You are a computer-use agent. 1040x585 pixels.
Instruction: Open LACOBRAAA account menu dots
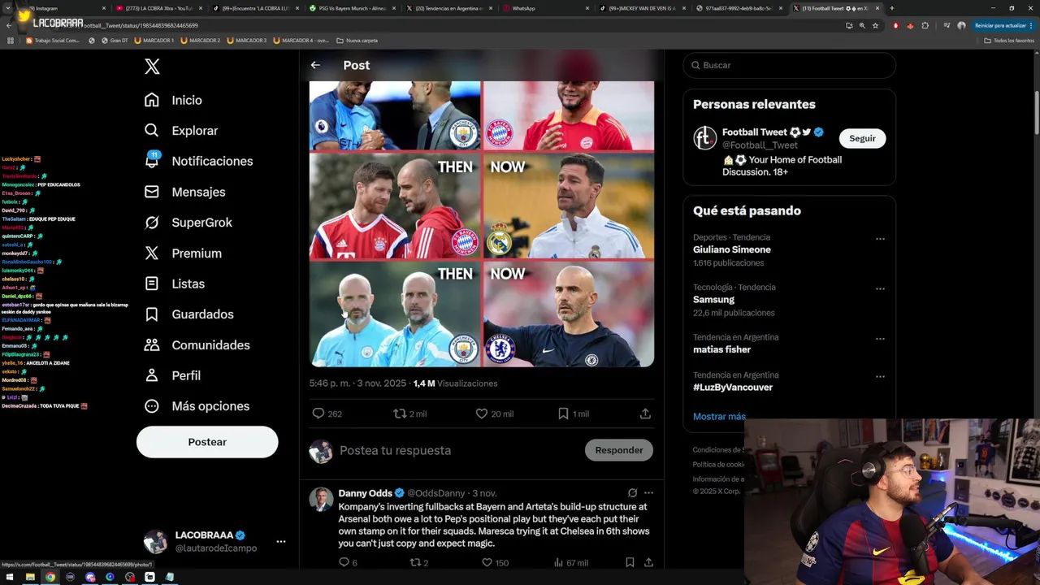coord(280,541)
